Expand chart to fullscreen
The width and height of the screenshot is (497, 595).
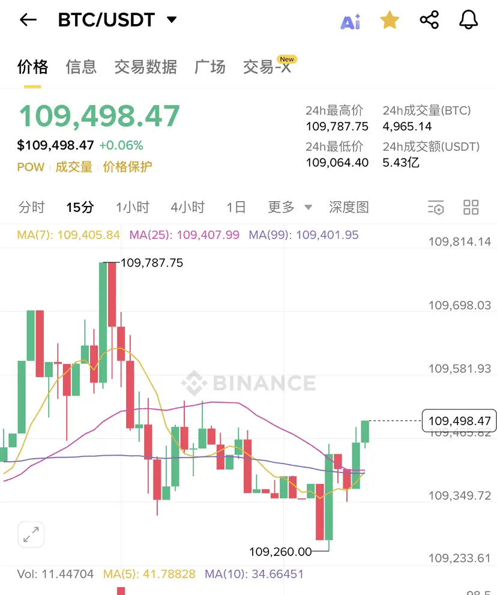31,535
